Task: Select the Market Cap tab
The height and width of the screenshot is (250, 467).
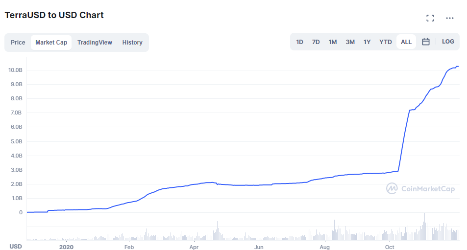Action: pyautogui.click(x=51, y=43)
